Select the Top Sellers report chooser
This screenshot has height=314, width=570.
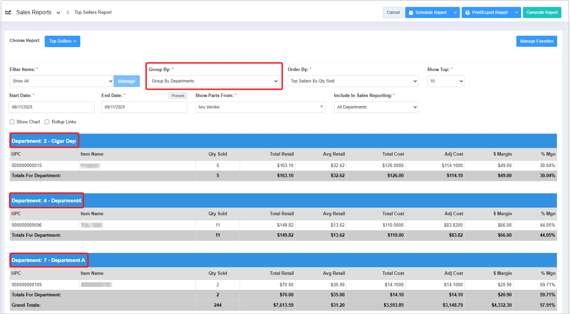62,41
